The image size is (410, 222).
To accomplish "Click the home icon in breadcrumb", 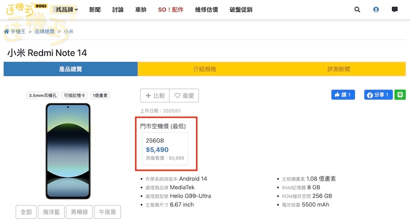I will (6, 31).
